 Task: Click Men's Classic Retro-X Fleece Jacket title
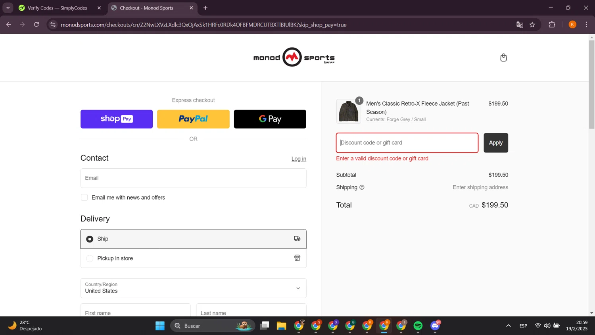418,108
